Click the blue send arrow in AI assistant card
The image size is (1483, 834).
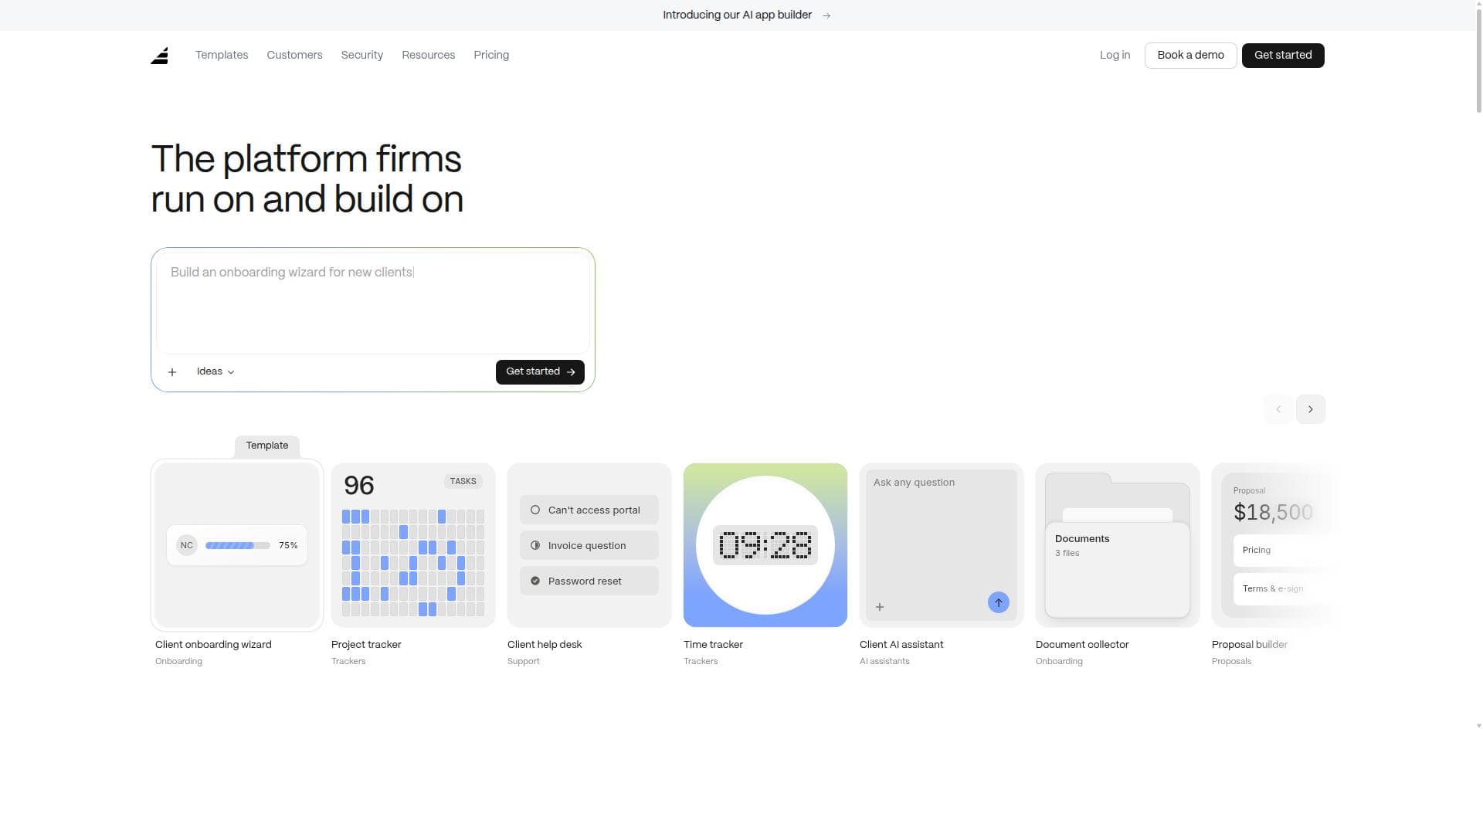(998, 602)
